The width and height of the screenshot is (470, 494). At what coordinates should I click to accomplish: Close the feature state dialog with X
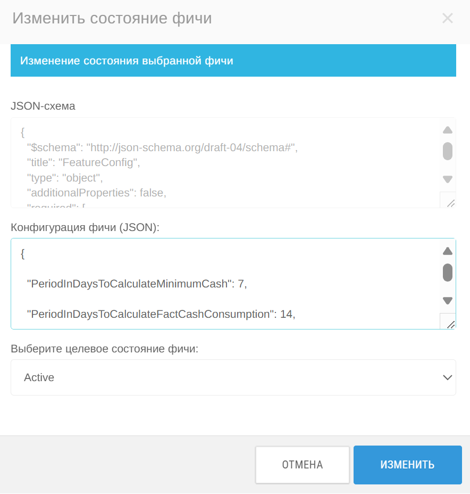447,18
